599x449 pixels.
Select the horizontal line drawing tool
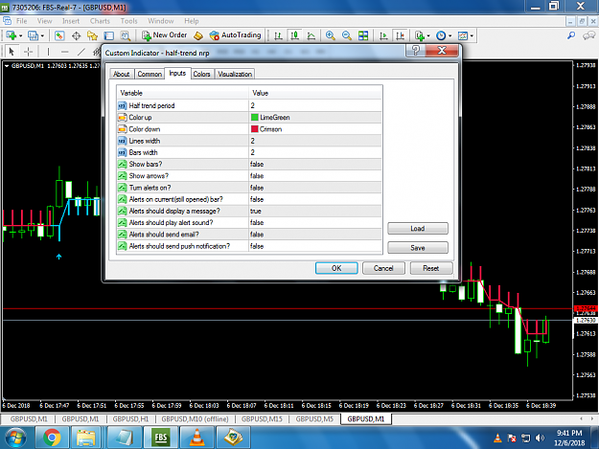click(64, 51)
